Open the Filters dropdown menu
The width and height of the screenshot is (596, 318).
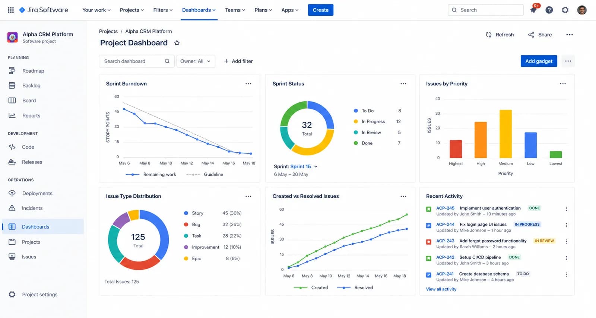coord(163,10)
